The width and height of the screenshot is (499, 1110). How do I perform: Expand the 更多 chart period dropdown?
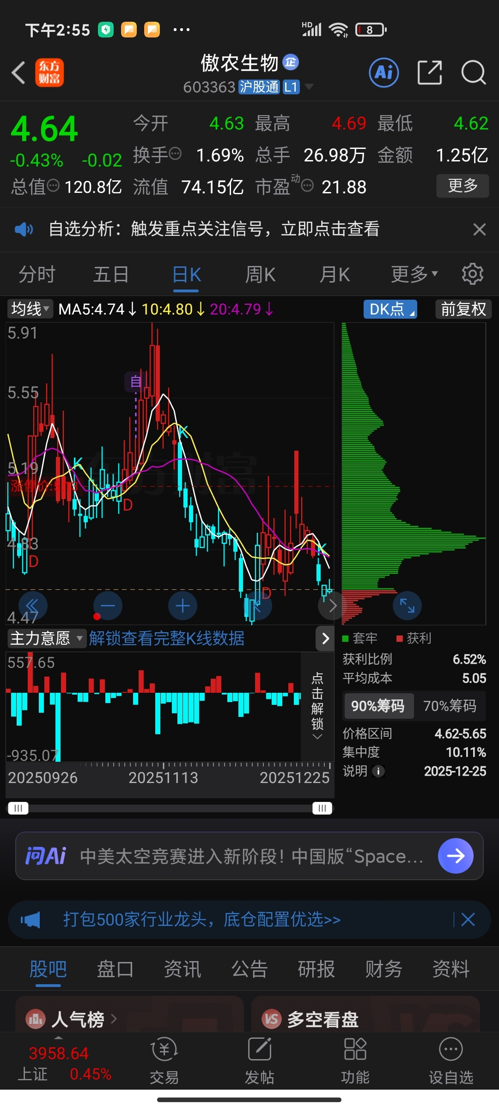point(414,274)
